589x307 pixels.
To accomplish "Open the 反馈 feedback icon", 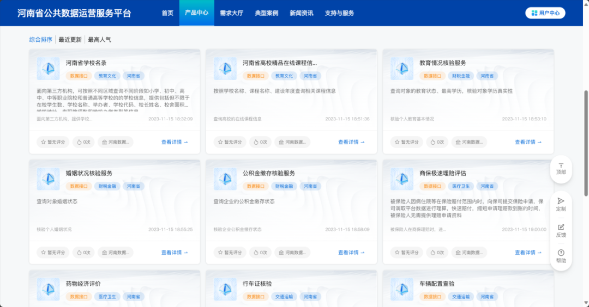I will (561, 228).
